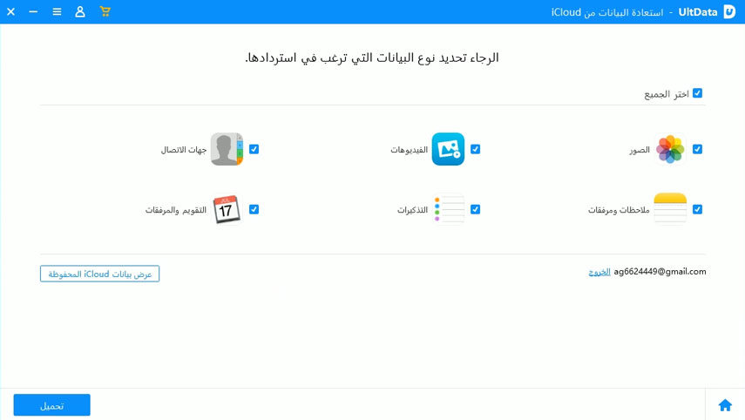Click the Calendar icon showing 17
Image resolution: width=745 pixels, height=420 pixels.
click(227, 209)
